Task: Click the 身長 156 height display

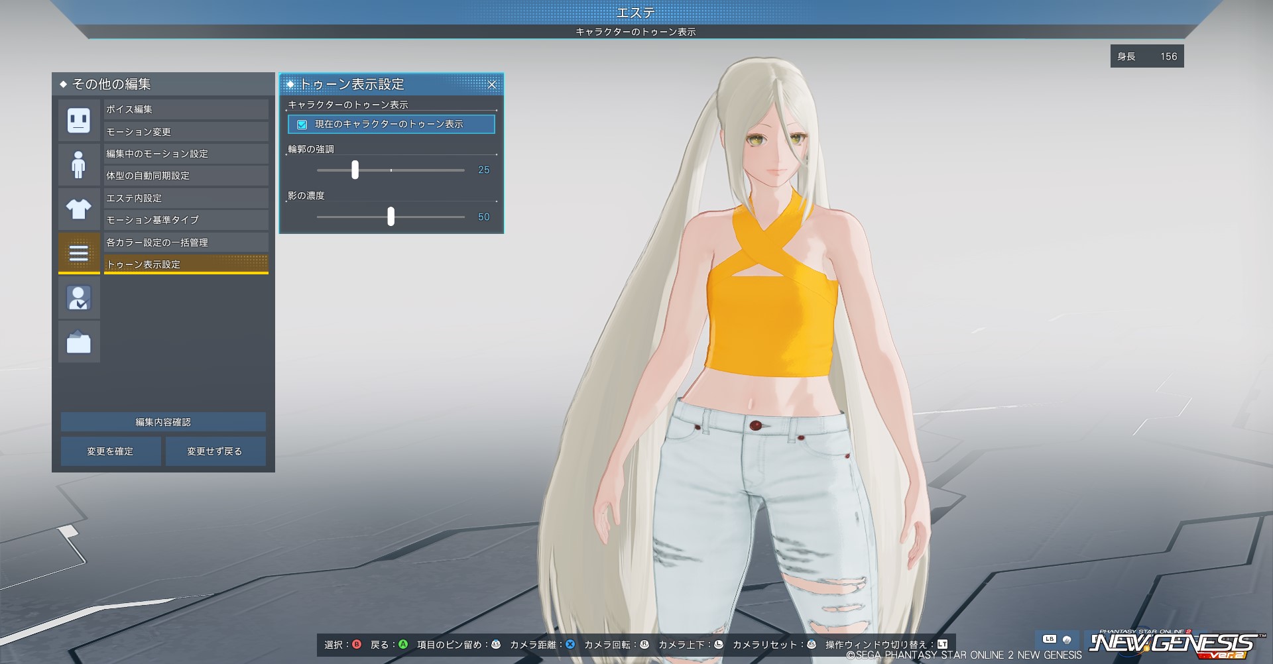Action: click(1147, 56)
